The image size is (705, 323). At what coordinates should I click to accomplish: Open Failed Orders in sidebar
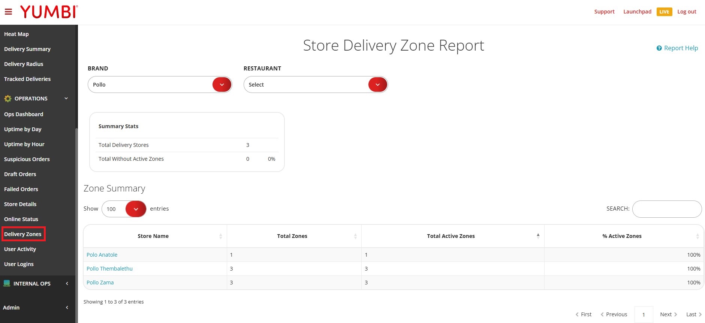21,189
